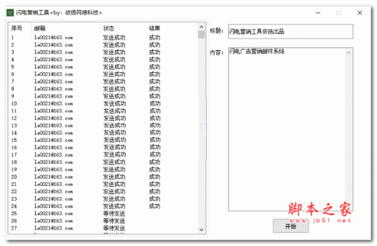Click 发送成功 status in row 8

point(114,89)
